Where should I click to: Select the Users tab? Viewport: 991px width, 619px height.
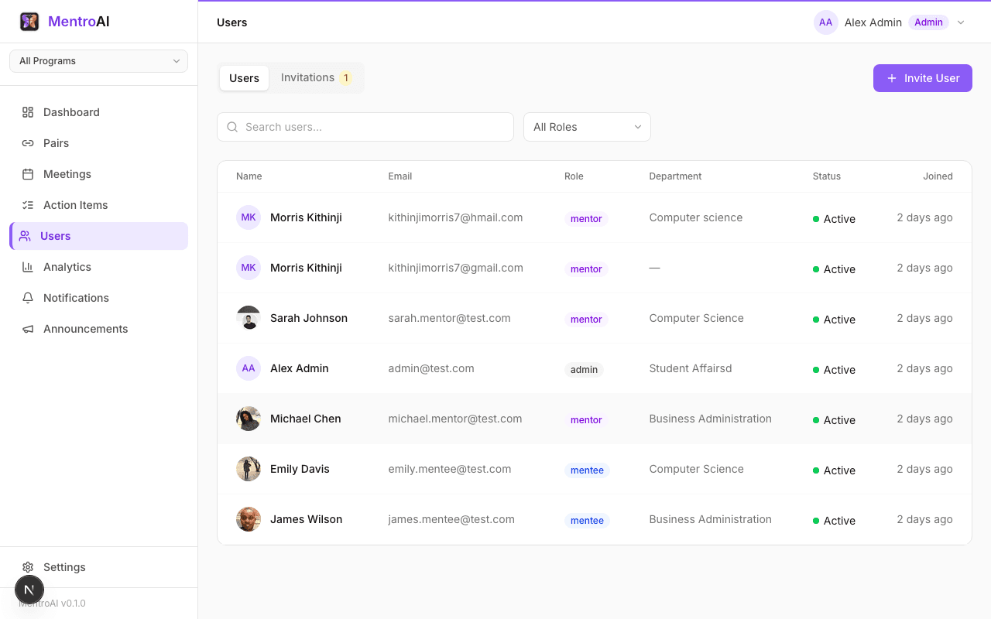click(x=244, y=77)
